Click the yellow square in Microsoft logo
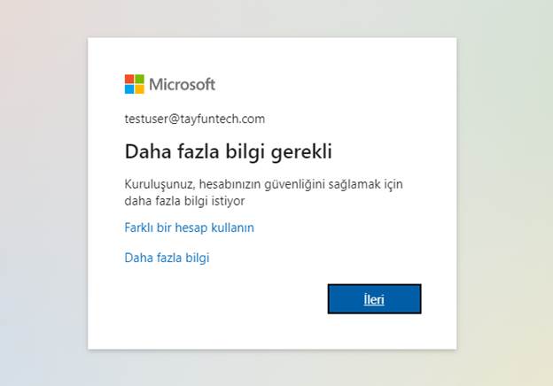The height and width of the screenshot is (386, 553). pyautogui.click(x=139, y=89)
